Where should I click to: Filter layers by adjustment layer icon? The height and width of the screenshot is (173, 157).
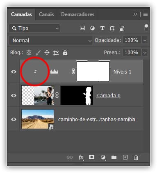(x=92, y=28)
